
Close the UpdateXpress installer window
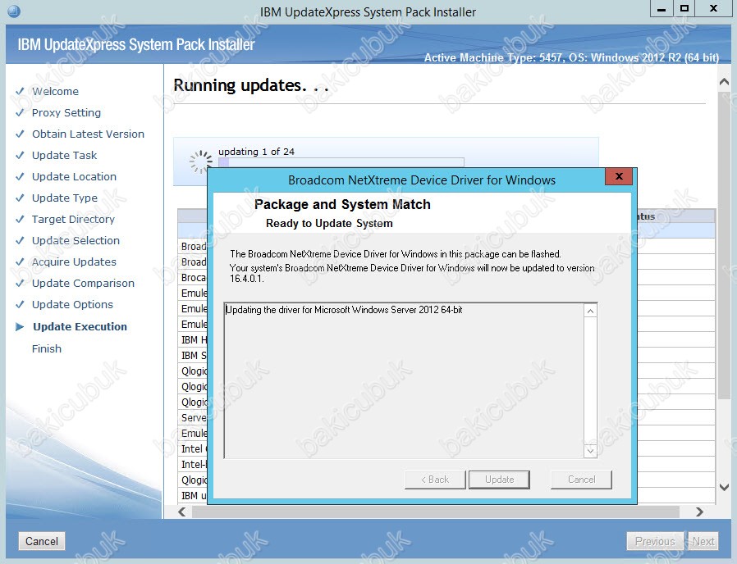pyautogui.click(x=713, y=9)
